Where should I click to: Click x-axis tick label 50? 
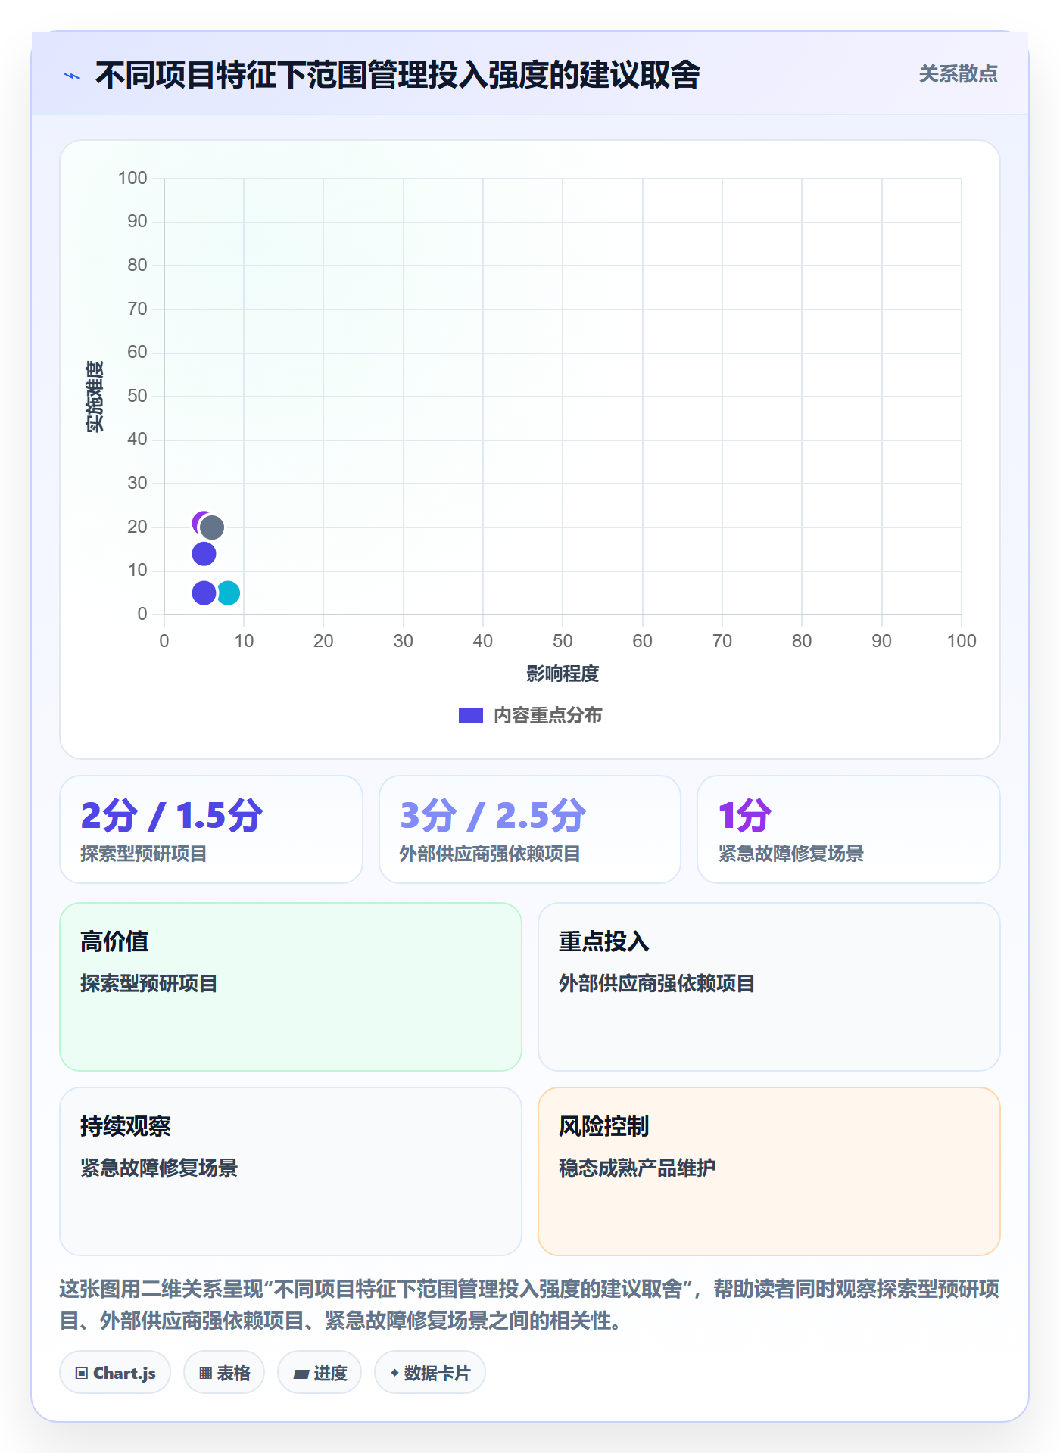[x=563, y=641]
